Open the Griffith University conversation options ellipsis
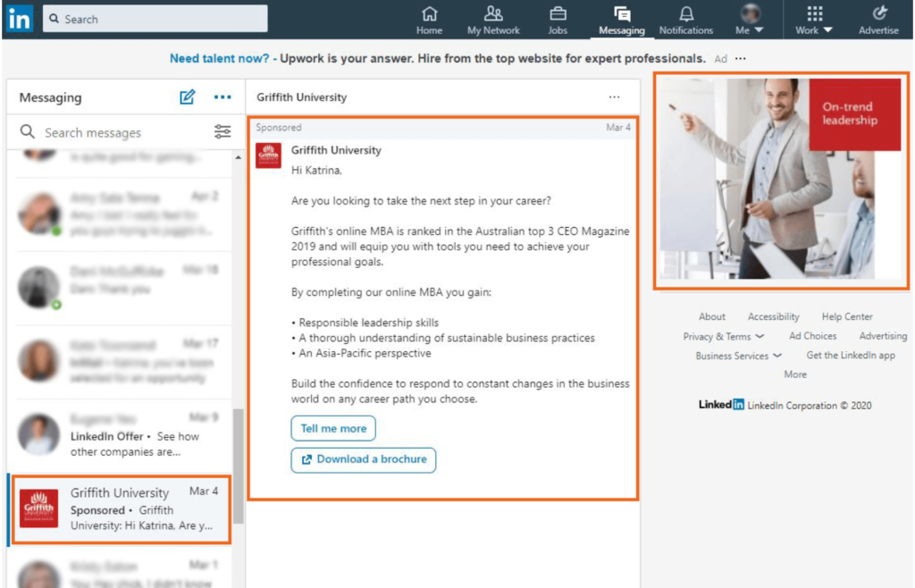915x588 pixels. click(614, 96)
